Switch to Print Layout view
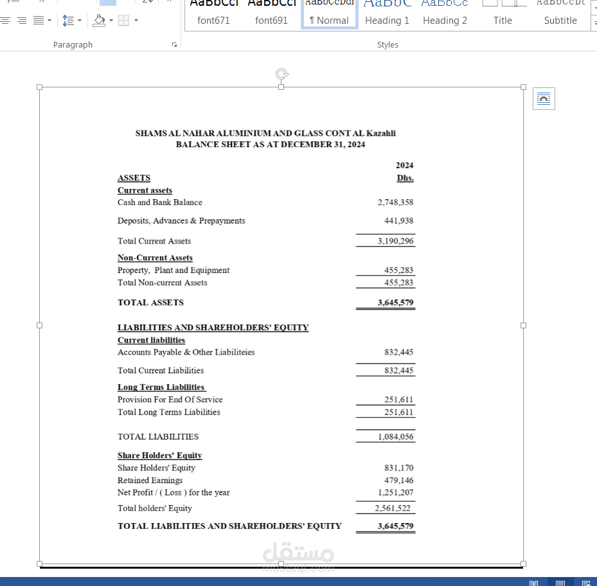The height and width of the screenshot is (586, 597). point(560,583)
